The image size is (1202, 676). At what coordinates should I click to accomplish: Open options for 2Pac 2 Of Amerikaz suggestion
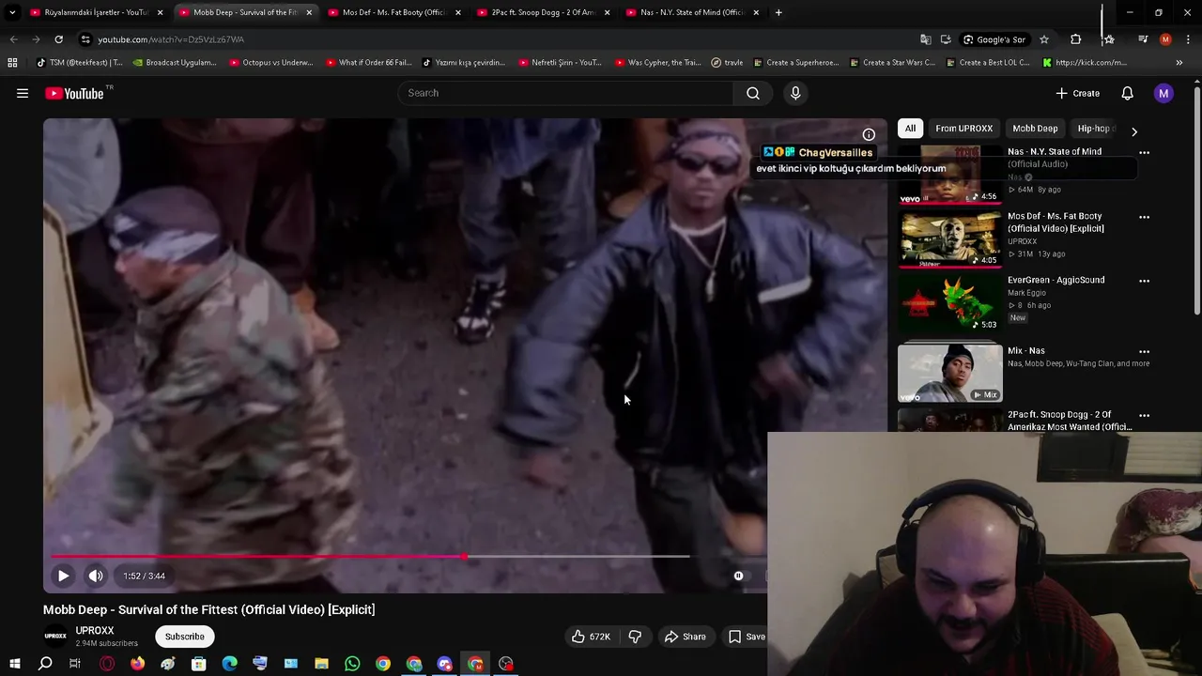pyautogui.click(x=1144, y=415)
